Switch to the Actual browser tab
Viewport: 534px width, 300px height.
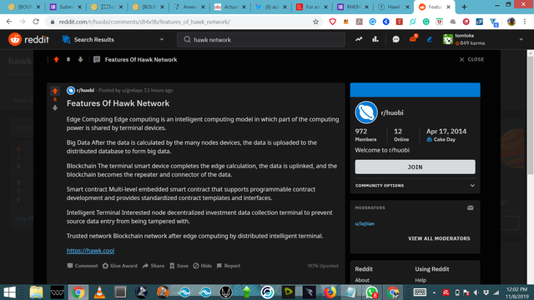(230, 7)
